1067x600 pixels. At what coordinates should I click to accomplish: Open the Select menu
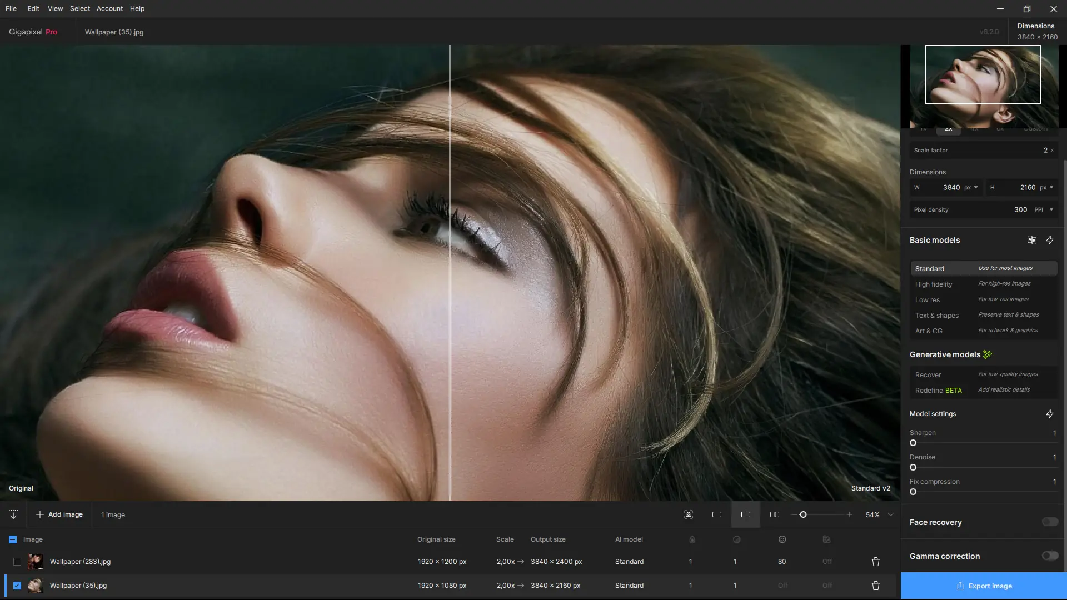(x=79, y=8)
